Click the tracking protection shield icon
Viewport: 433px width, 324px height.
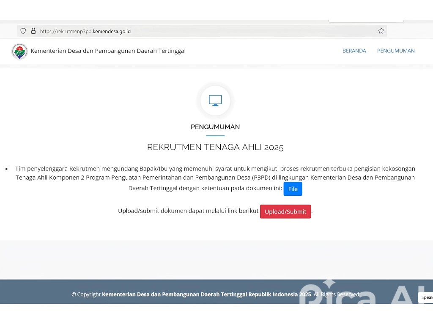pos(23,31)
